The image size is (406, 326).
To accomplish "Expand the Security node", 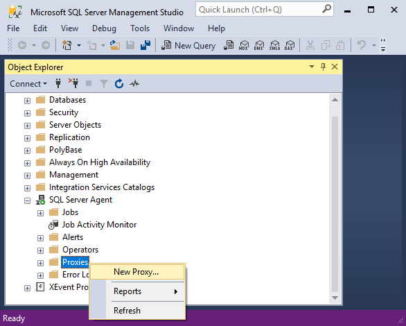I will tap(27, 113).
